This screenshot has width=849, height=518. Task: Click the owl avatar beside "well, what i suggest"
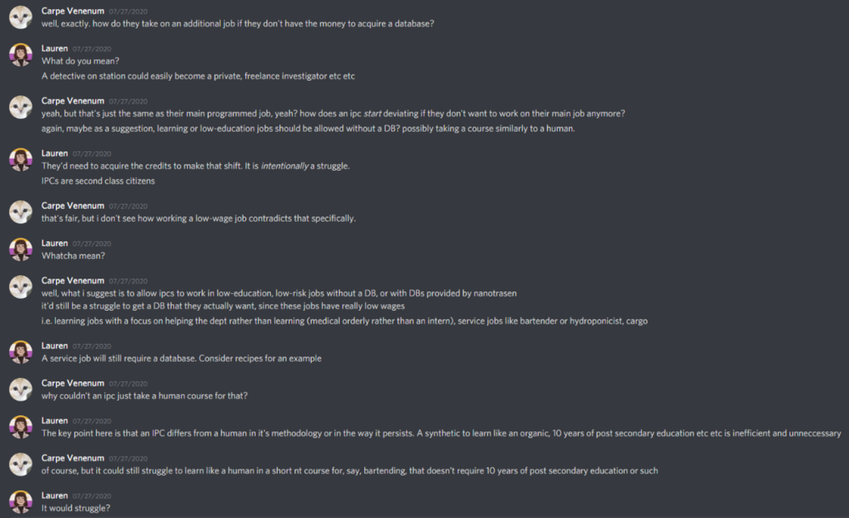(21, 287)
